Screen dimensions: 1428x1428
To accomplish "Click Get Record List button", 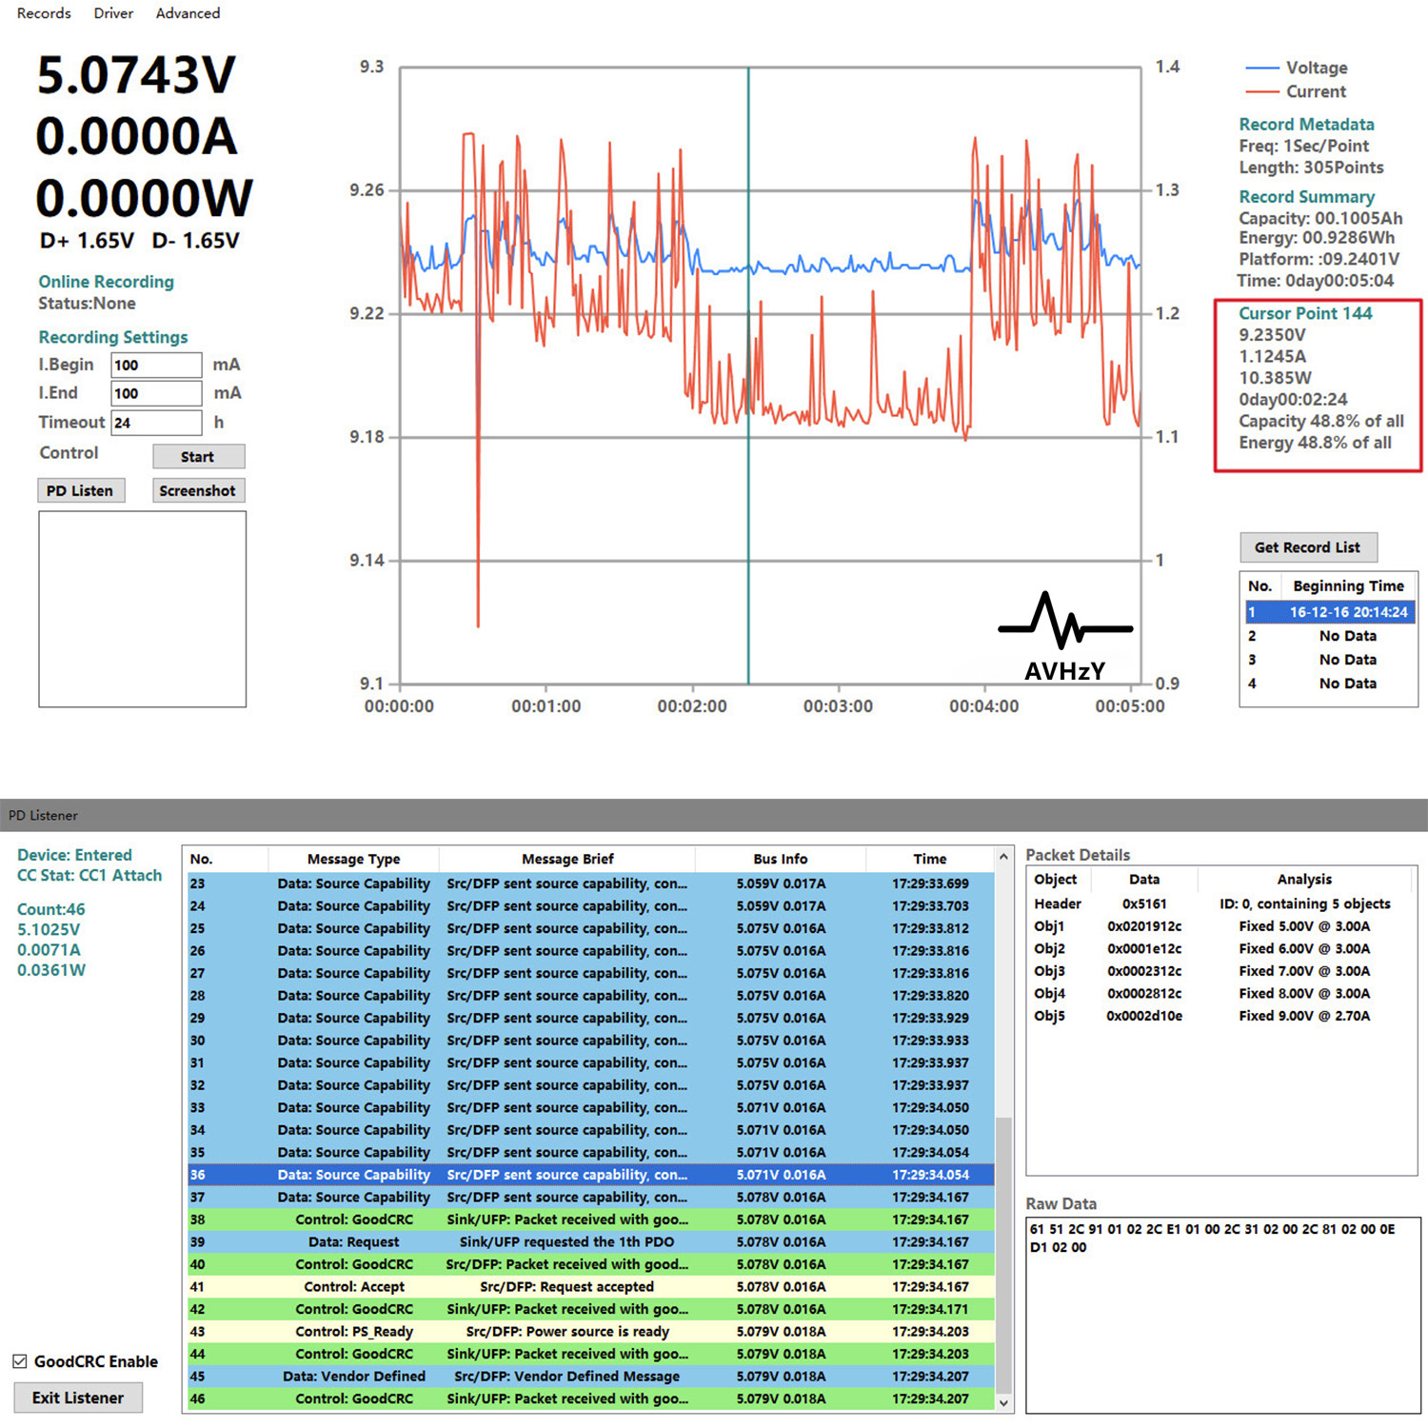I will click(1308, 547).
